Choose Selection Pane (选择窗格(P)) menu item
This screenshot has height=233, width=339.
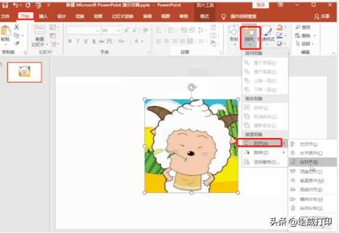264,162
